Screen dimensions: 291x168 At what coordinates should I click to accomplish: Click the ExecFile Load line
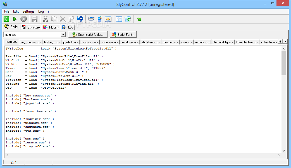click(x=54, y=56)
